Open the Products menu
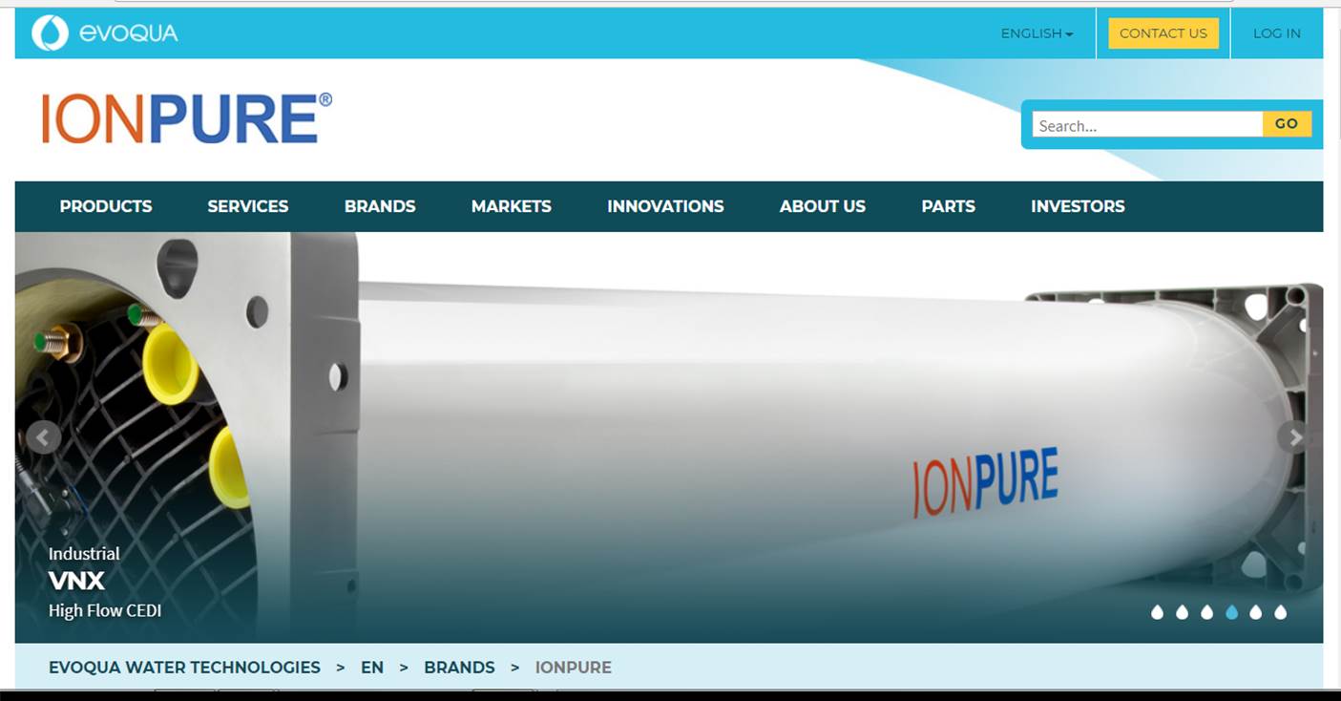The height and width of the screenshot is (701, 1341). click(x=106, y=206)
